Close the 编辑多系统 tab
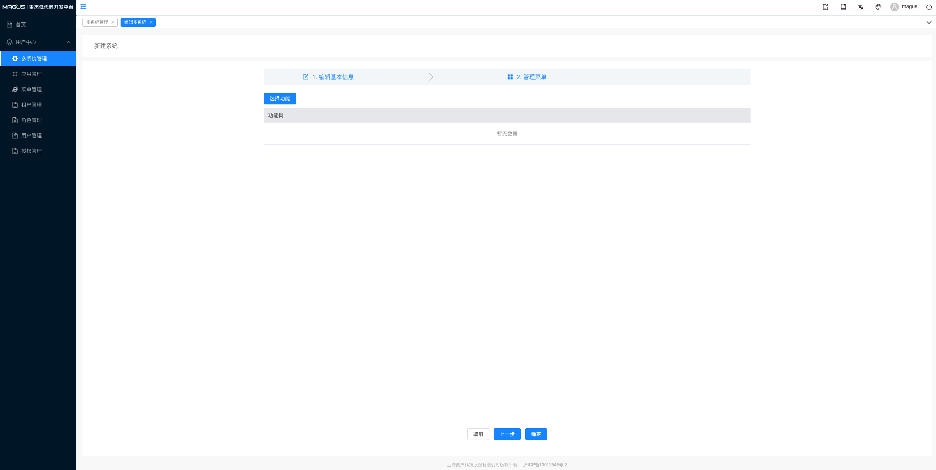This screenshot has height=470, width=936. (x=151, y=22)
